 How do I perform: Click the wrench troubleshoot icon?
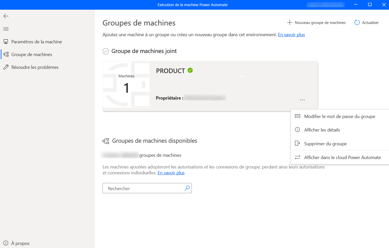click(6, 67)
